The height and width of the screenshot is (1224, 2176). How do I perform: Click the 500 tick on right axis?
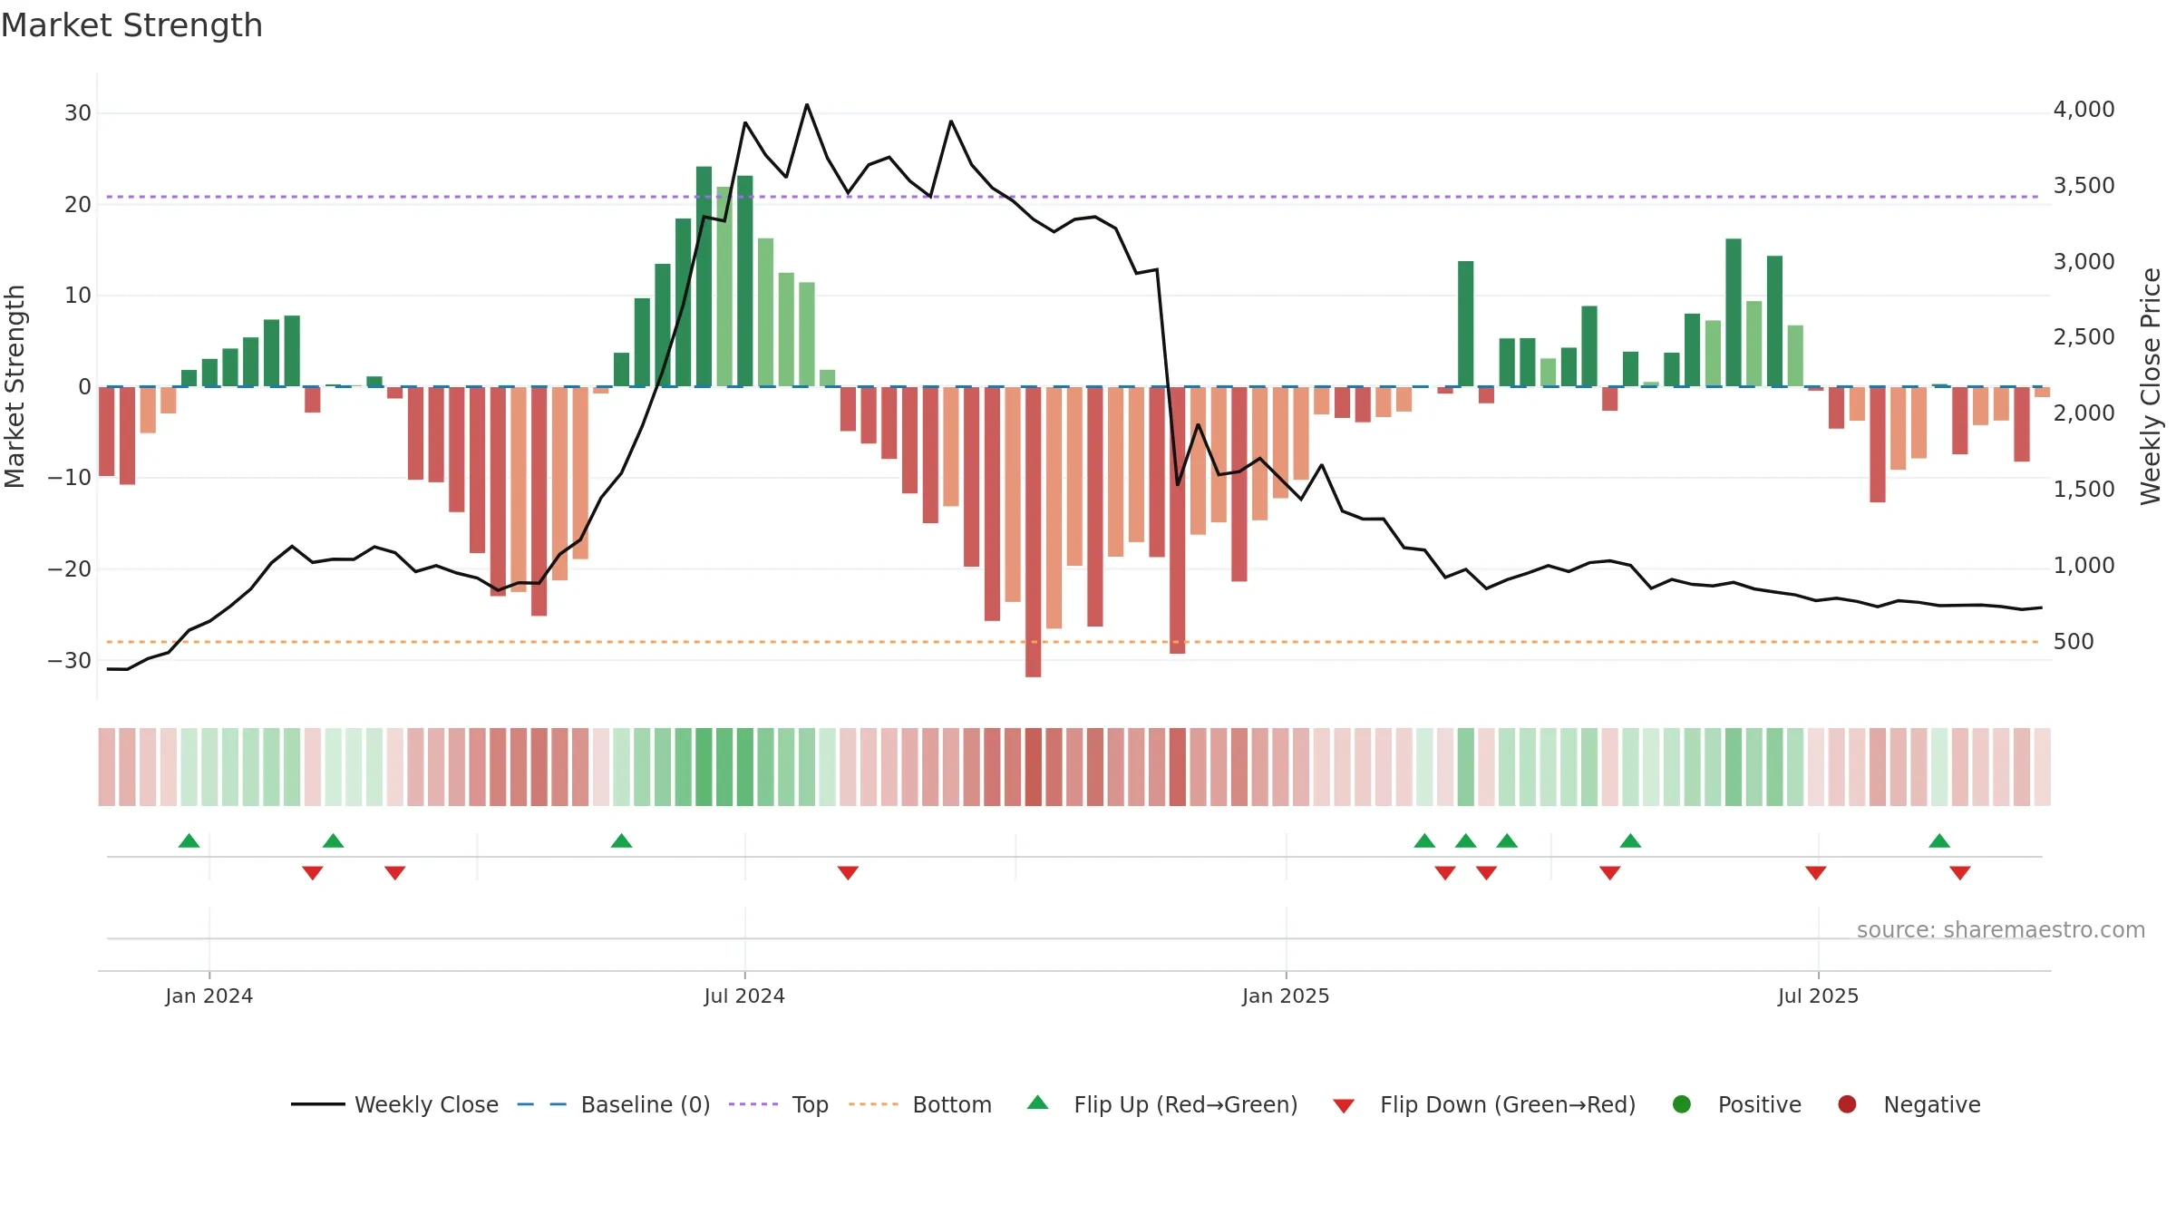tap(2074, 642)
